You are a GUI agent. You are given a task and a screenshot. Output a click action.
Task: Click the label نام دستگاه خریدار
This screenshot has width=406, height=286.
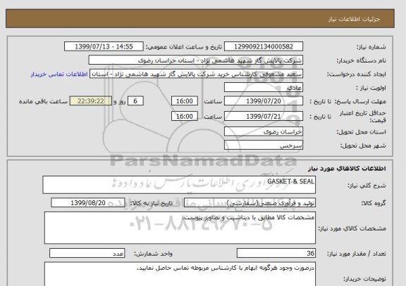pyautogui.click(x=361, y=60)
